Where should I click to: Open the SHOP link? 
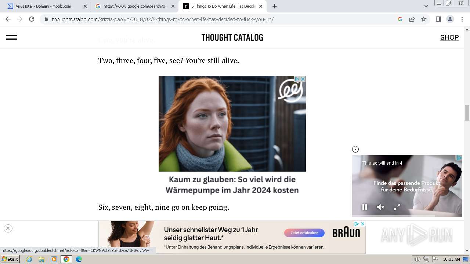449,37
